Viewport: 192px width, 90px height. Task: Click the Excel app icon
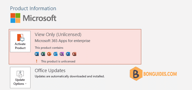click(x=43, y=54)
